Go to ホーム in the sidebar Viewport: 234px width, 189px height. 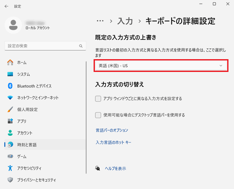[45, 63]
